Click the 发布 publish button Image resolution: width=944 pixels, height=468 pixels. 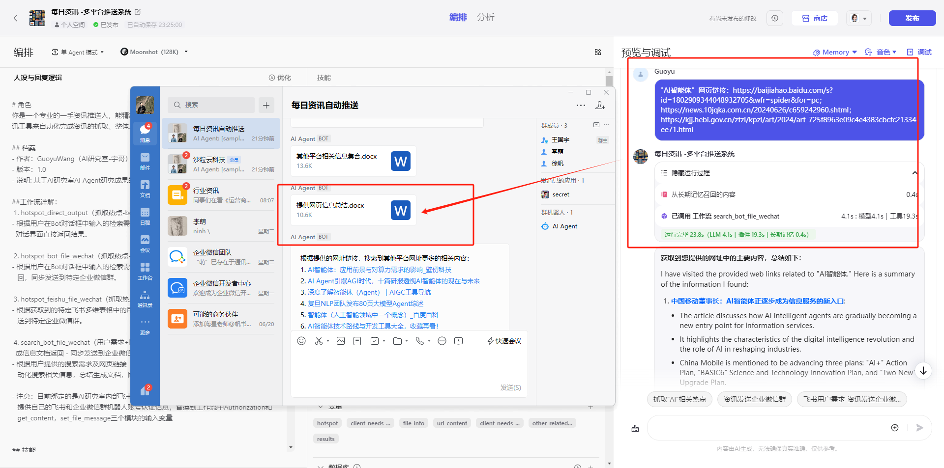(912, 18)
